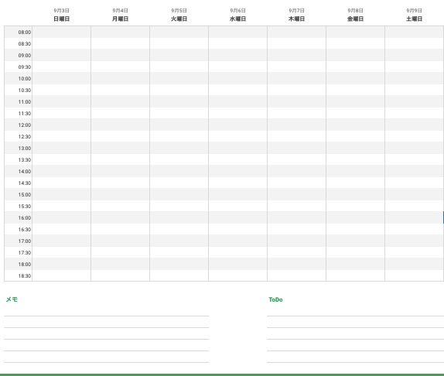This screenshot has height=376, width=444.
Task: Select the 13:00 time label
Action: click(25, 149)
